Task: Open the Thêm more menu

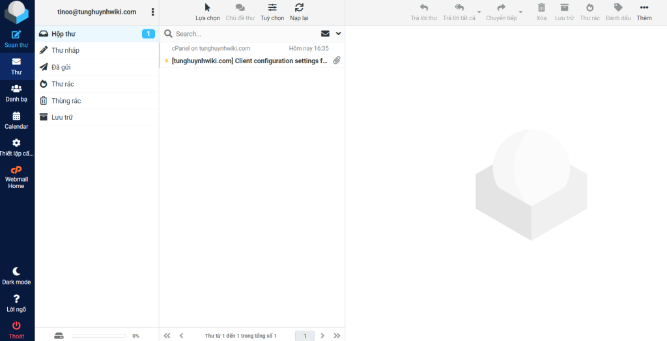Action: click(x=644, y=12)
